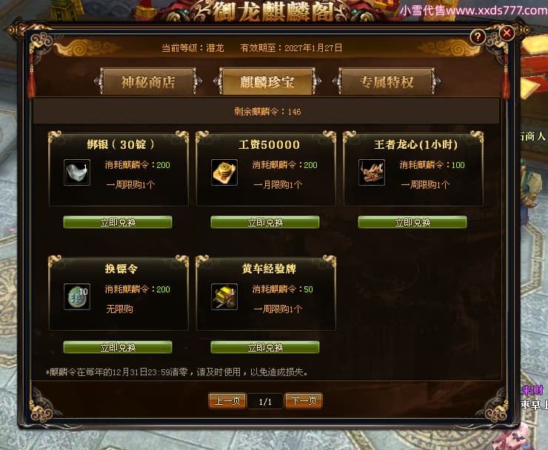The image size is (548, 450).
Task: Click the gold coin wage item icon
Action: click(x=224, y=172)
